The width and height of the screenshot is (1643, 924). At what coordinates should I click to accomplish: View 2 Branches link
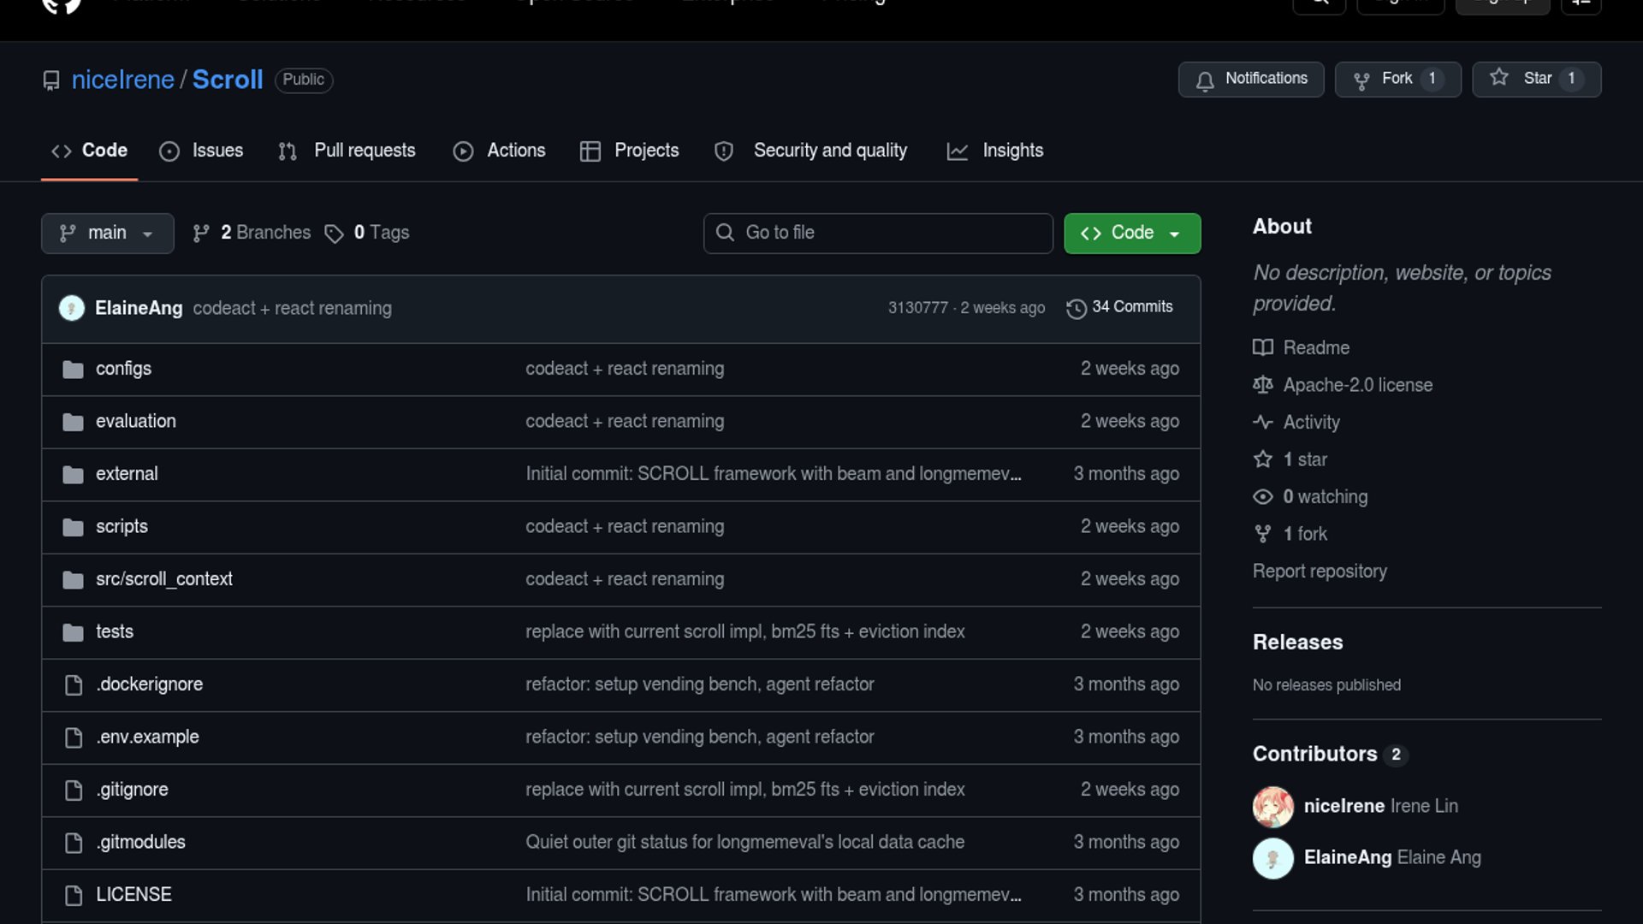tap(252, 233)
